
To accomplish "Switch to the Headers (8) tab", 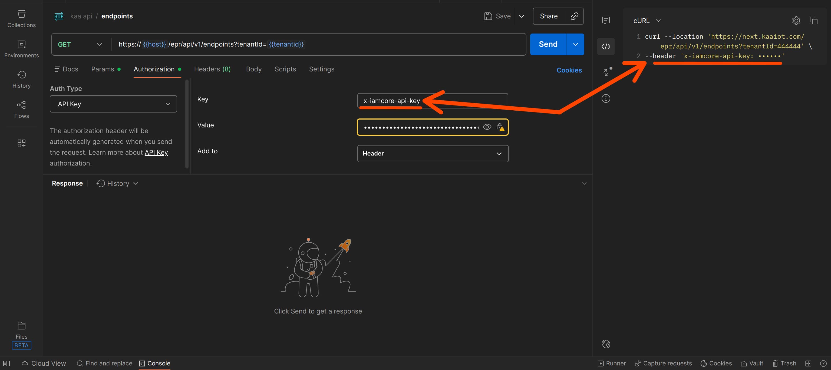I will [212, 69].
